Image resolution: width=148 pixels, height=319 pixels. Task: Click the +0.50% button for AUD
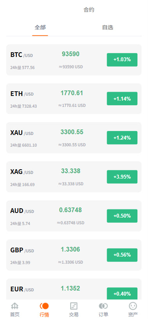click(x=122, y=216)
